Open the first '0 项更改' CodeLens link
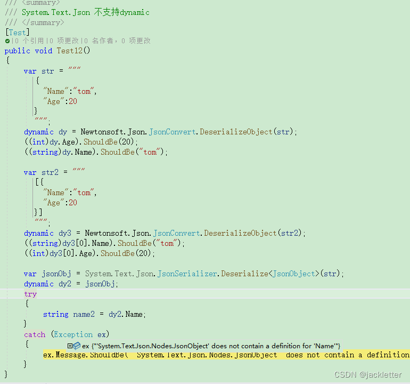This screenshot has height=384, width=410. point(64,41)
